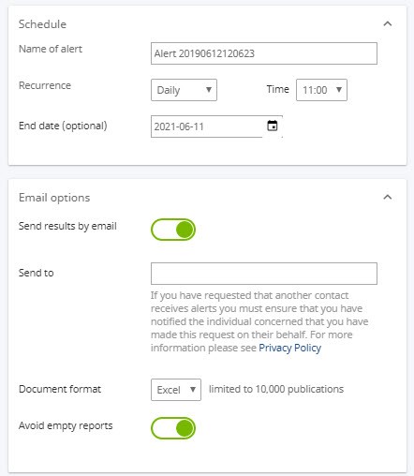Open the Recurrence Daily dropdown

[184, 90]
